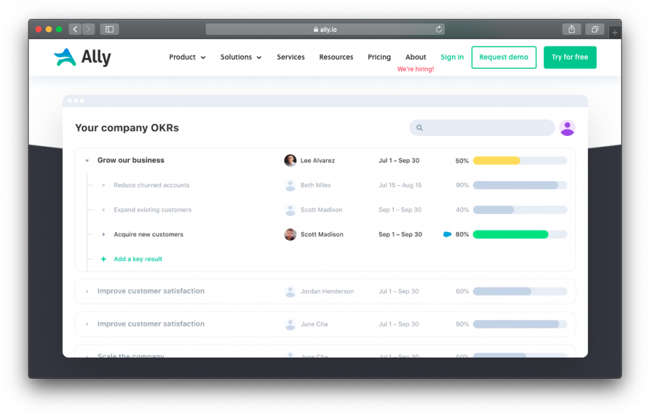Toggle the Safari sidebar button

[109, 29]
